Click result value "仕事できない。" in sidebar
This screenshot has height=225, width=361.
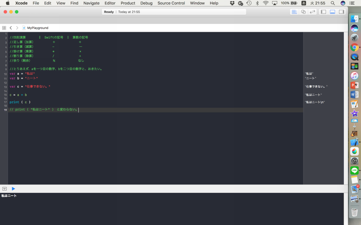(316, 87)
